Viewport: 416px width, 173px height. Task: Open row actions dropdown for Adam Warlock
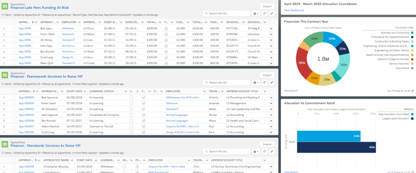point(271,126)
